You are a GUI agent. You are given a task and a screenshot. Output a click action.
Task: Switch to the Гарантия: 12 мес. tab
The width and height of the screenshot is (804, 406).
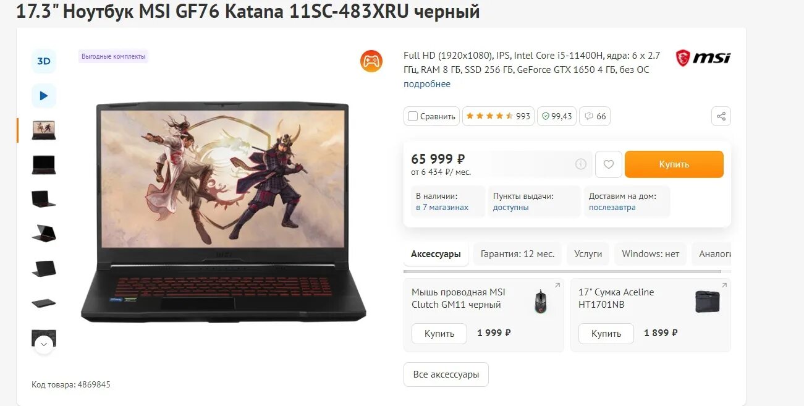517,254
